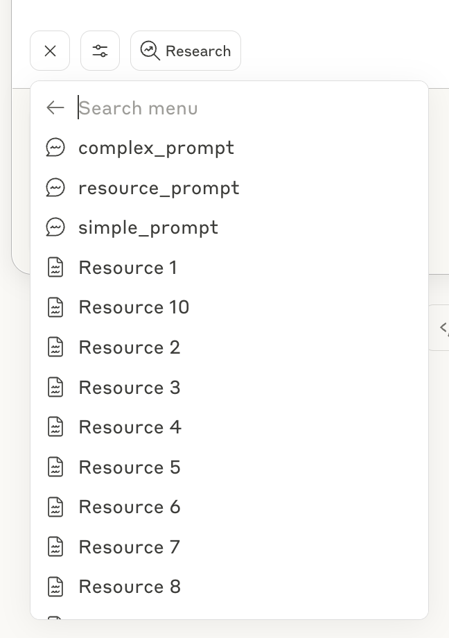Dismiss with the X close button
Image resolution: width=449 pixels, height=638 pixels.
(50, 51)
